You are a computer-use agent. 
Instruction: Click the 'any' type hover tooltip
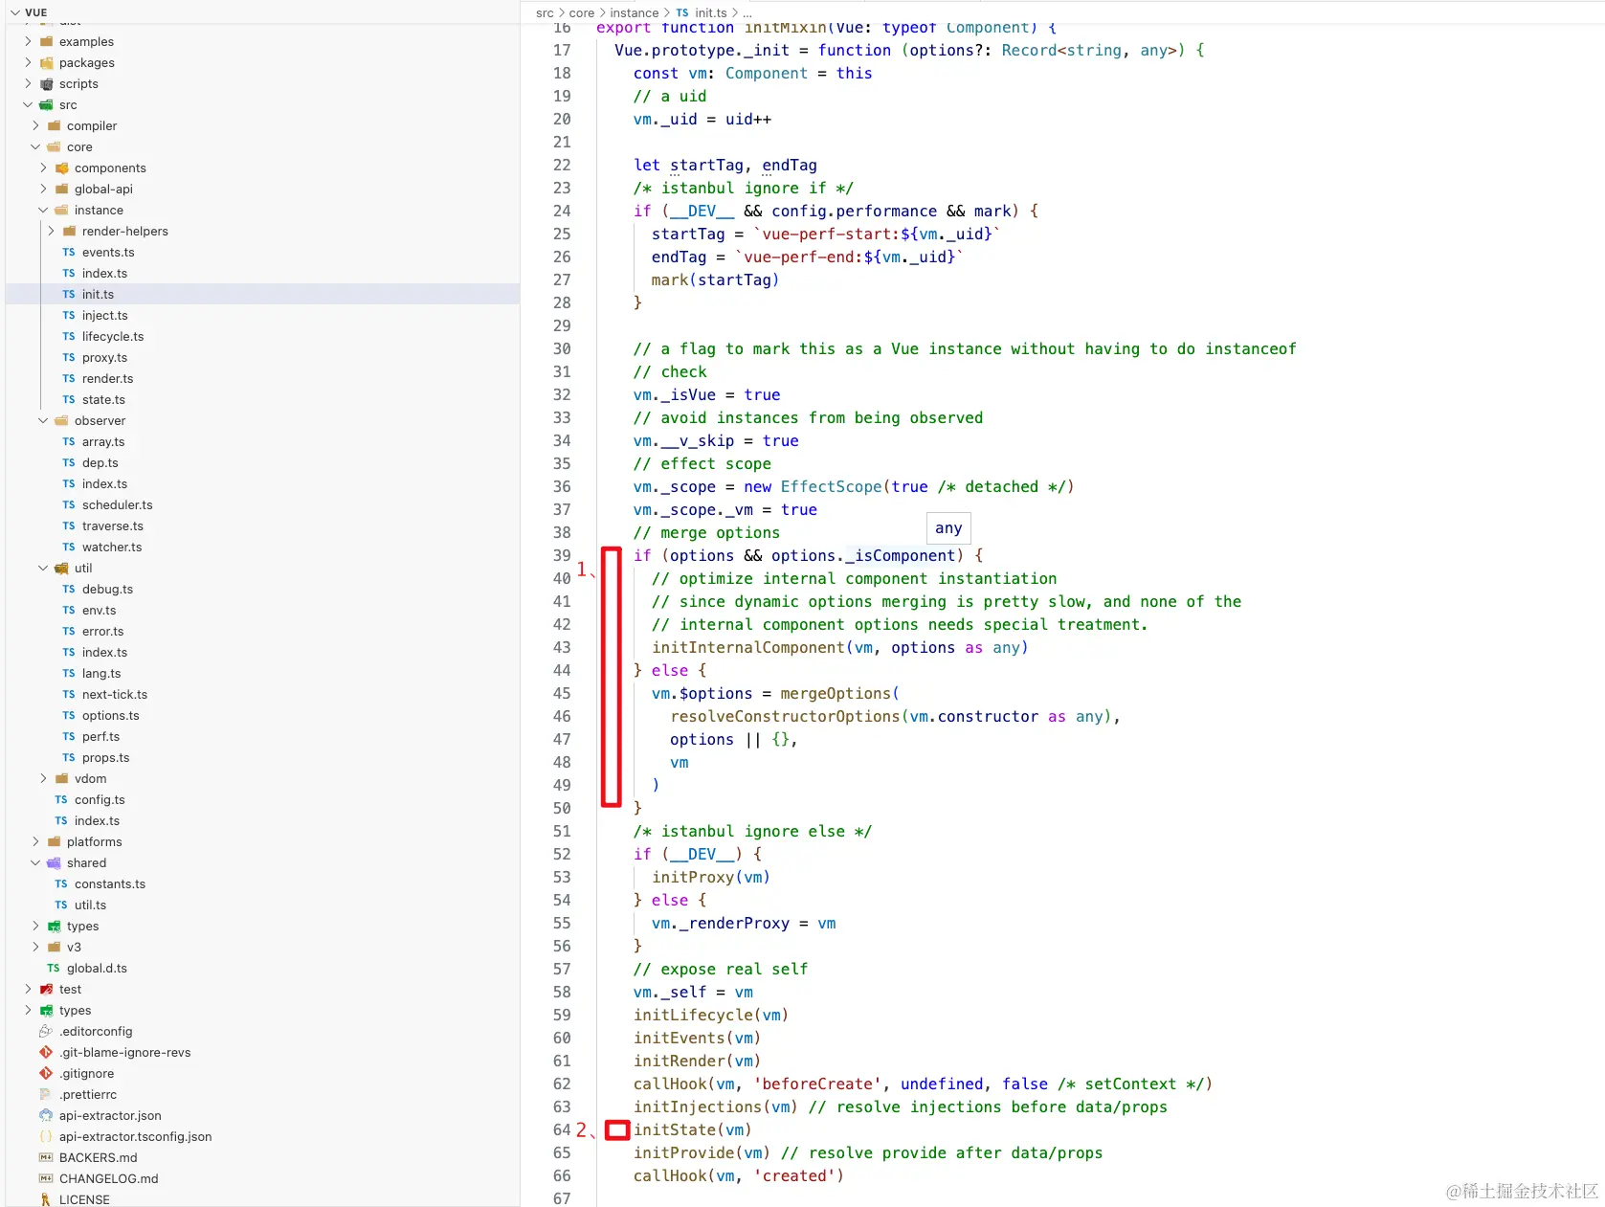coord(948,527)
